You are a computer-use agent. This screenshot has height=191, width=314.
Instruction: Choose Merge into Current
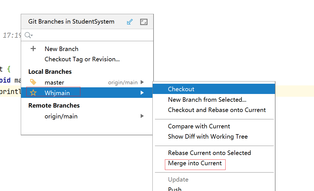click(195, 163)
